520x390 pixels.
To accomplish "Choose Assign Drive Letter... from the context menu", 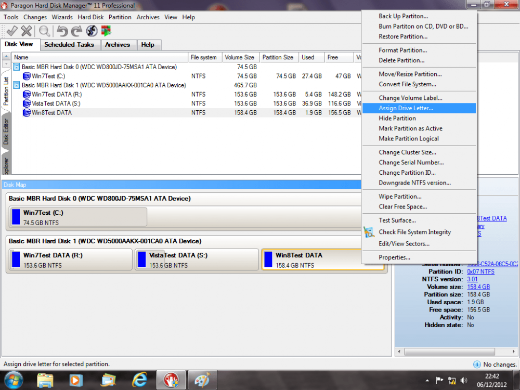I will [x=419, y=108].
